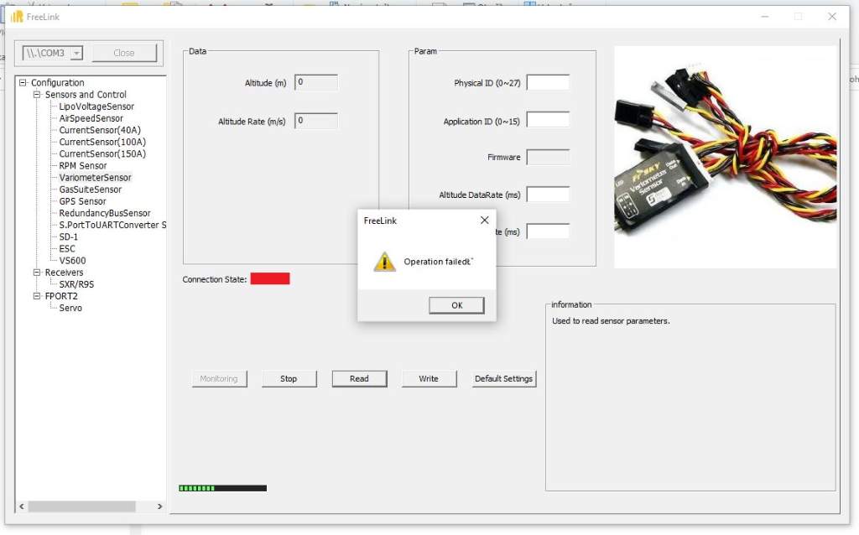Screen dimensions: 859x535
Task: Click the Physical ID input field
Action: click(548, 83)
